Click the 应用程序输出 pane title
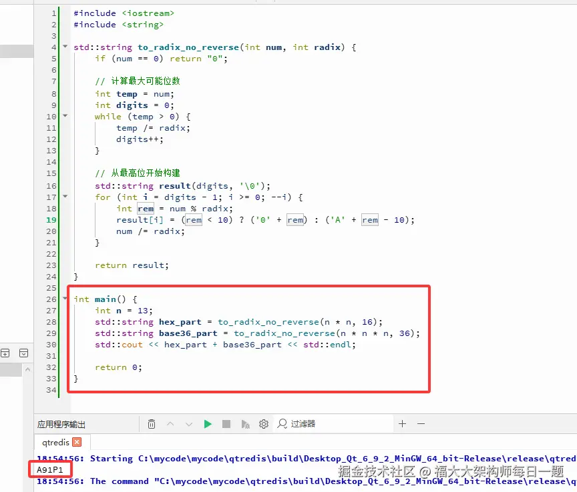 point(61,425)
